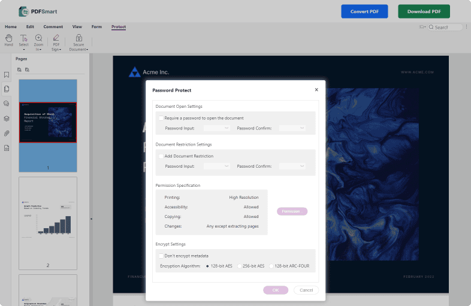Image resolution: width=471 pixels, height=306 pixels.
Task: Open the Form tab
Action: (x=96, y=27)
